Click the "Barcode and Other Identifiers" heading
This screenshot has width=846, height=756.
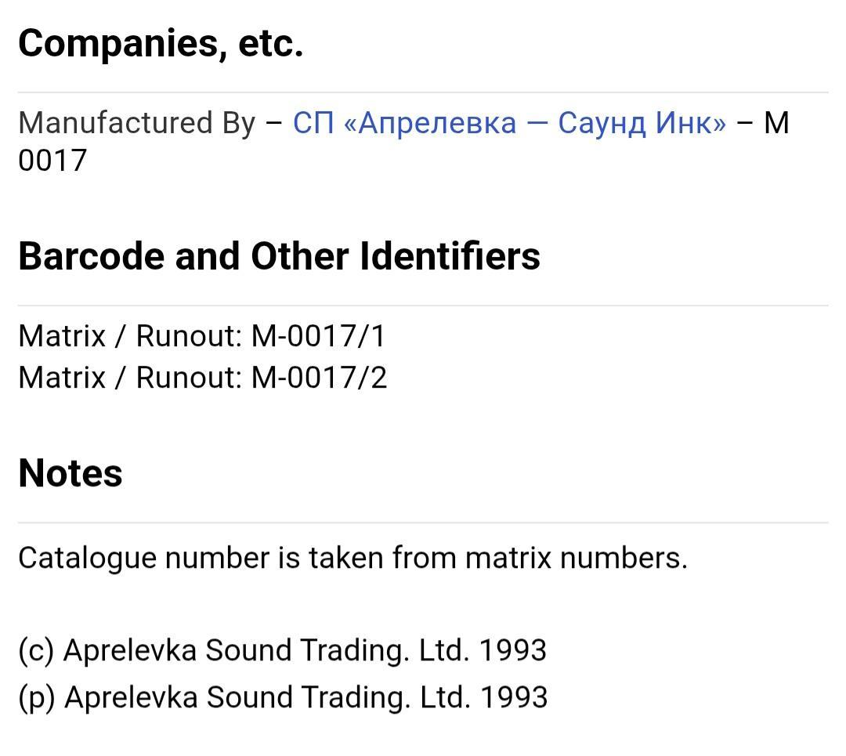click(279, 255)
